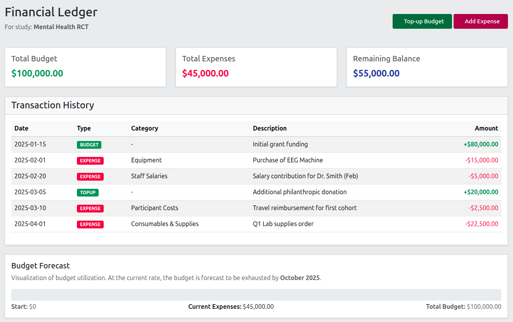Click EXPENSE badge for EEG Machine purchase

click(90, 161)
